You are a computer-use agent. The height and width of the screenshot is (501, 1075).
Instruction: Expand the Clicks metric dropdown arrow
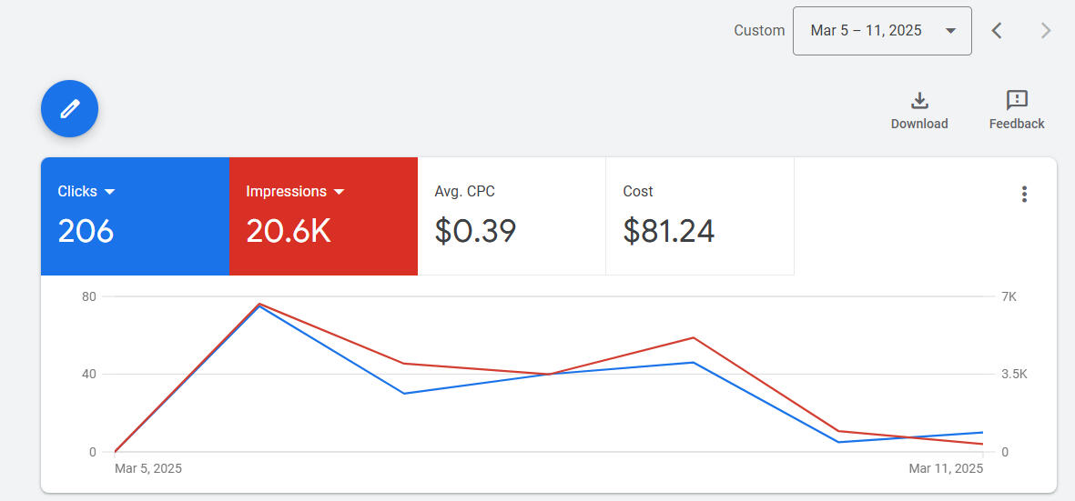110,192
